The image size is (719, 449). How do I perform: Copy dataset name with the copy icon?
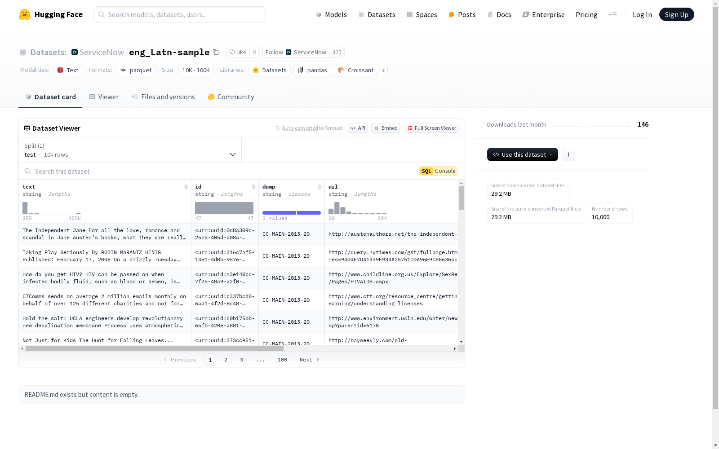click(x=216, y=52)
